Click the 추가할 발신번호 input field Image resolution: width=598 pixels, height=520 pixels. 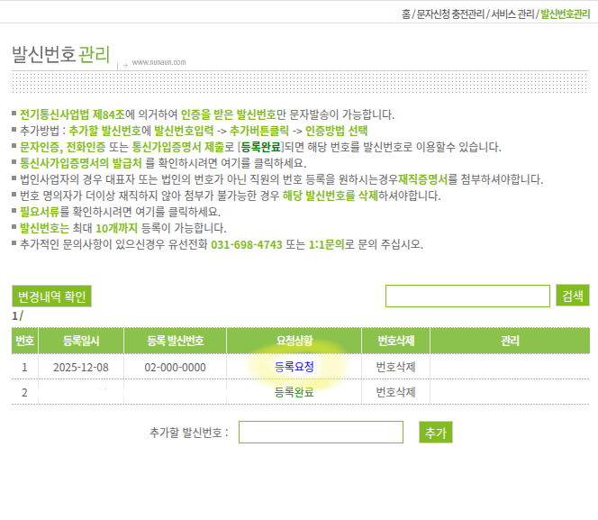tap(321, 433)
